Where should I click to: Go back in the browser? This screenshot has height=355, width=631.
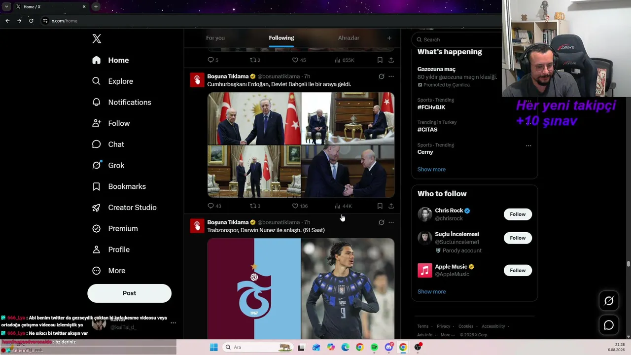[7, 21]
